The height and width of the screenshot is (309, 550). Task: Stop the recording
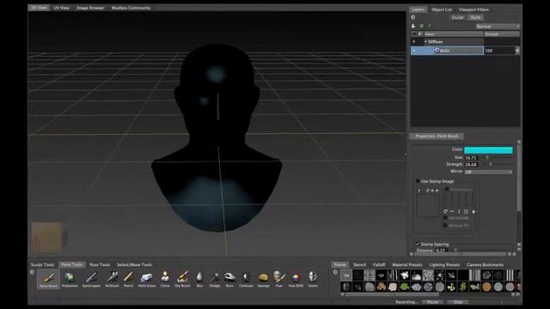[x=458, y=302]
